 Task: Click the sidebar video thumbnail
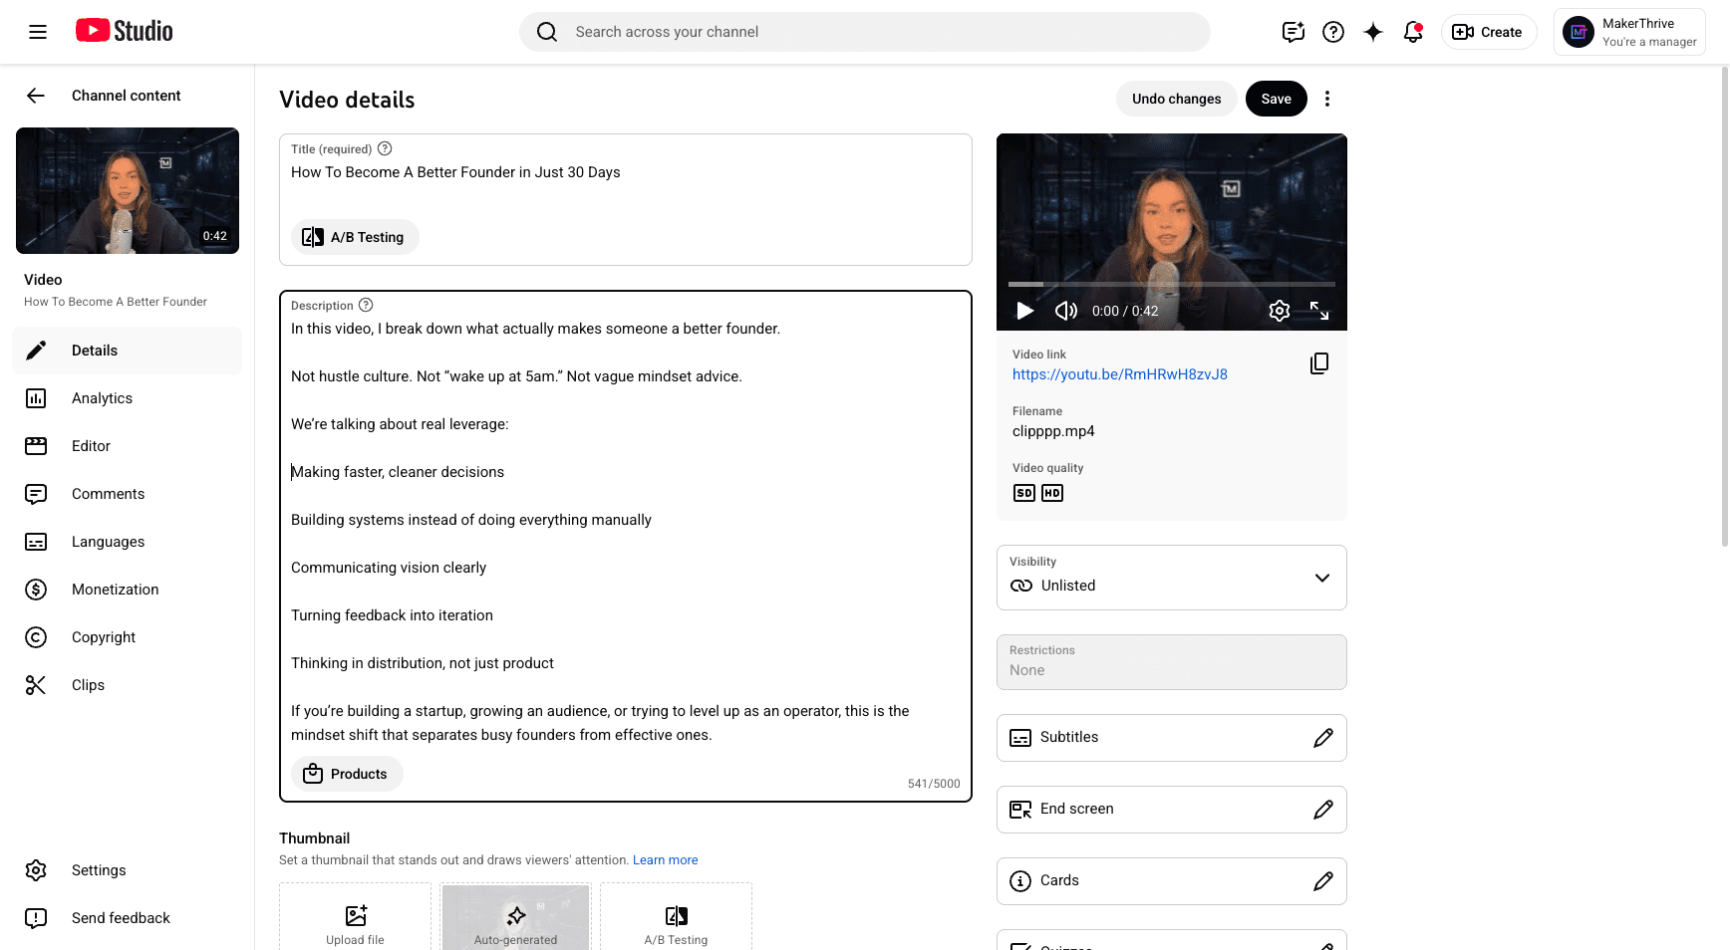[x=128, y=190]
